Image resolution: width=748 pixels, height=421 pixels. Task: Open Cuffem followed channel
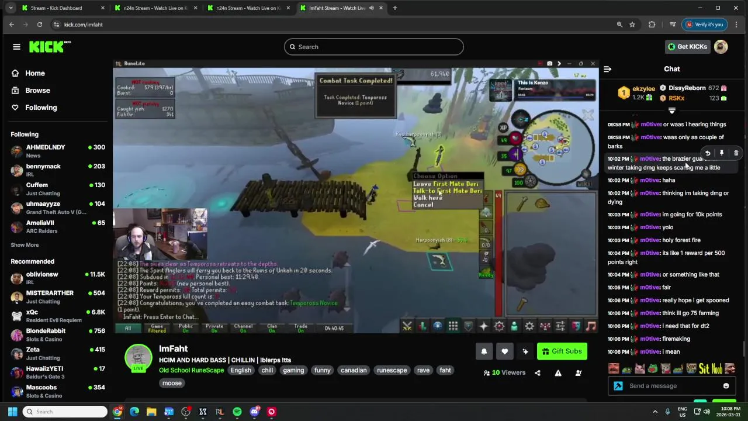[57, 189]
